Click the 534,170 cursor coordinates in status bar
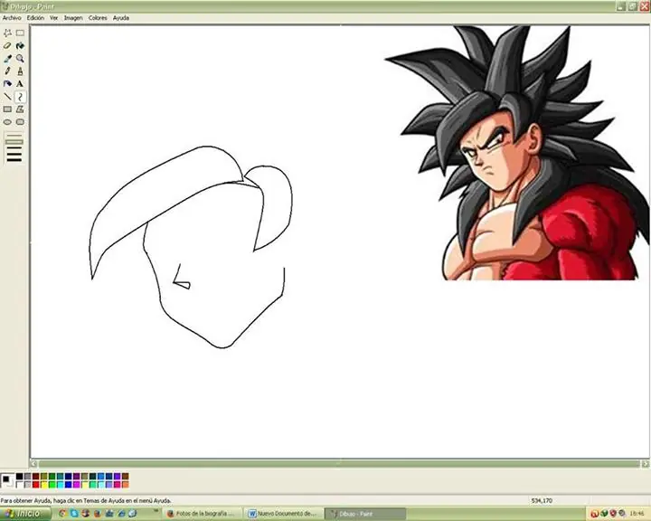The image size is (651, 521). pyautogui.click(x=542, y=500)
